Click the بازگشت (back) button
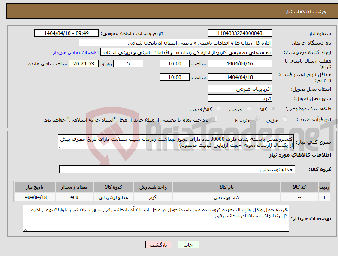Screen dimensions: 338x256 [158, 244]
